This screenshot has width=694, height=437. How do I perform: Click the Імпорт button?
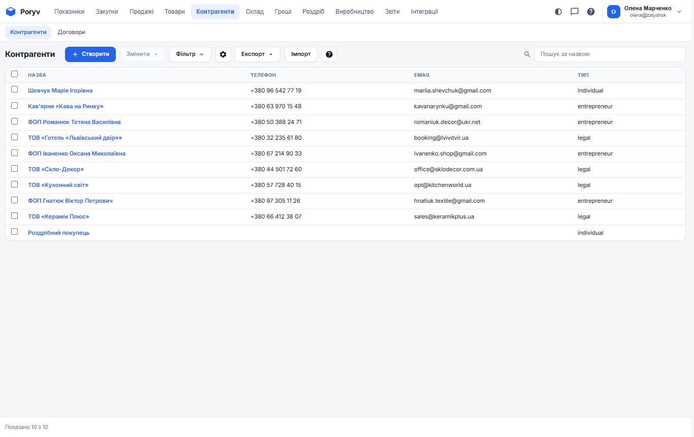pos(301,54)
